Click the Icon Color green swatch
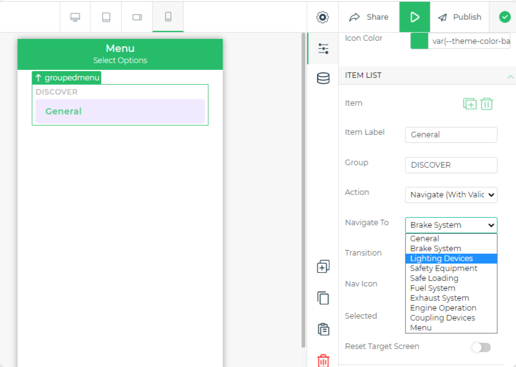This screenshot has width=516, height=367. 419,41
